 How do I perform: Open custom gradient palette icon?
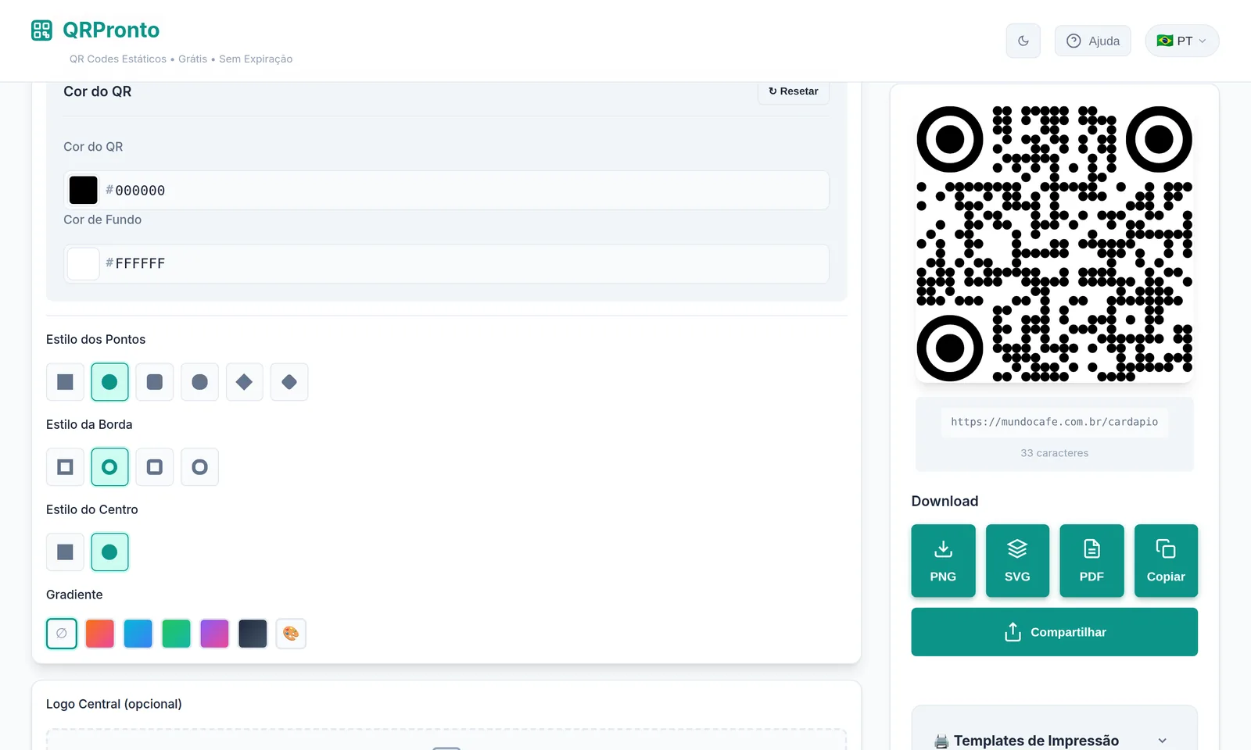pos(291,634)
